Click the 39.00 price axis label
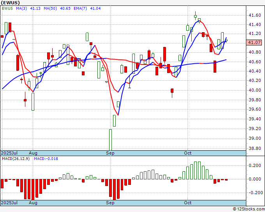Screen dimensions: 265x212 (255, 138)
